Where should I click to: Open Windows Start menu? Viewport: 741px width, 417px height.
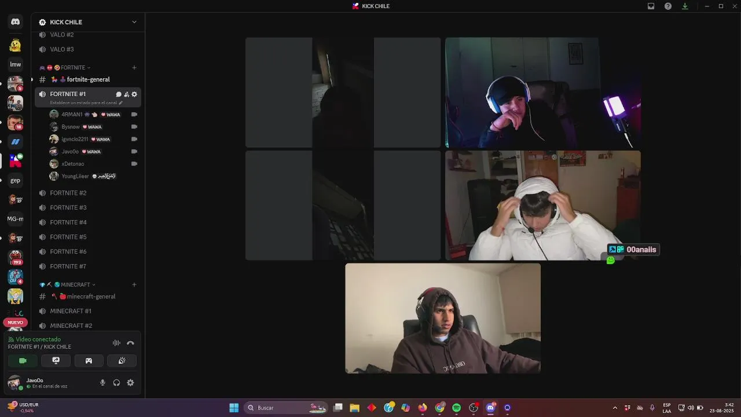click(x=234, y=408)
